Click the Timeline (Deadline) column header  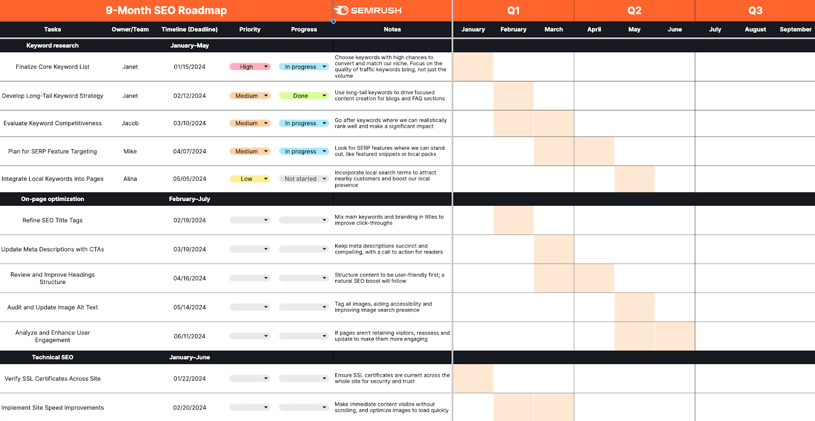tap(189, 30)
